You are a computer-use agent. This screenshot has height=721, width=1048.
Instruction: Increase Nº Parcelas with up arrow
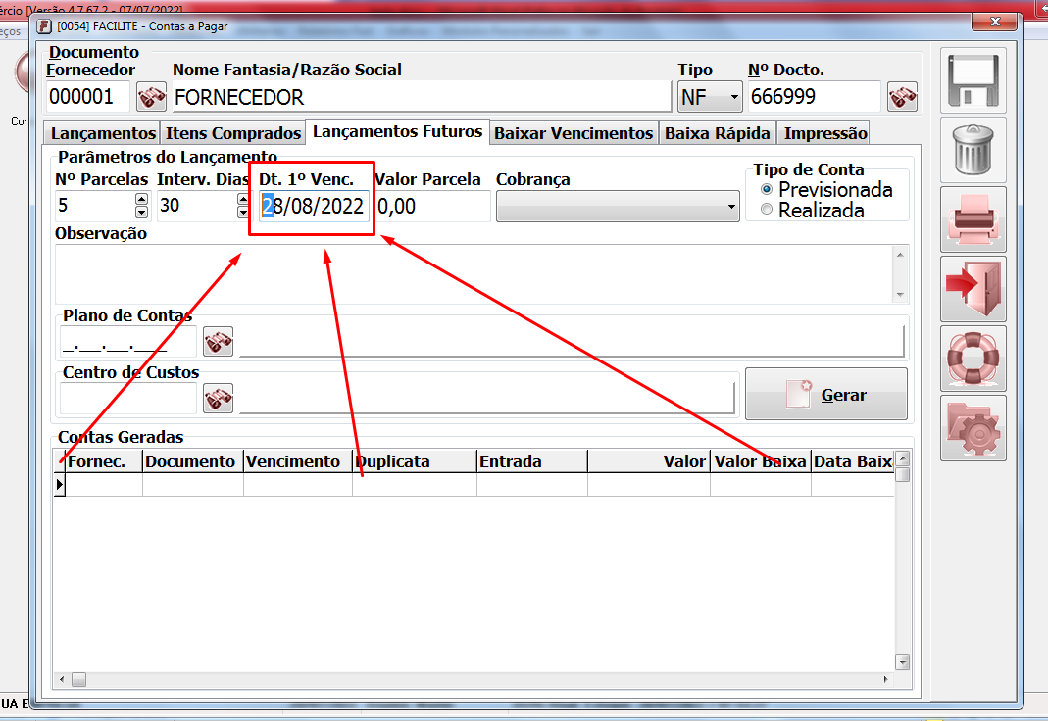(141, 199)
